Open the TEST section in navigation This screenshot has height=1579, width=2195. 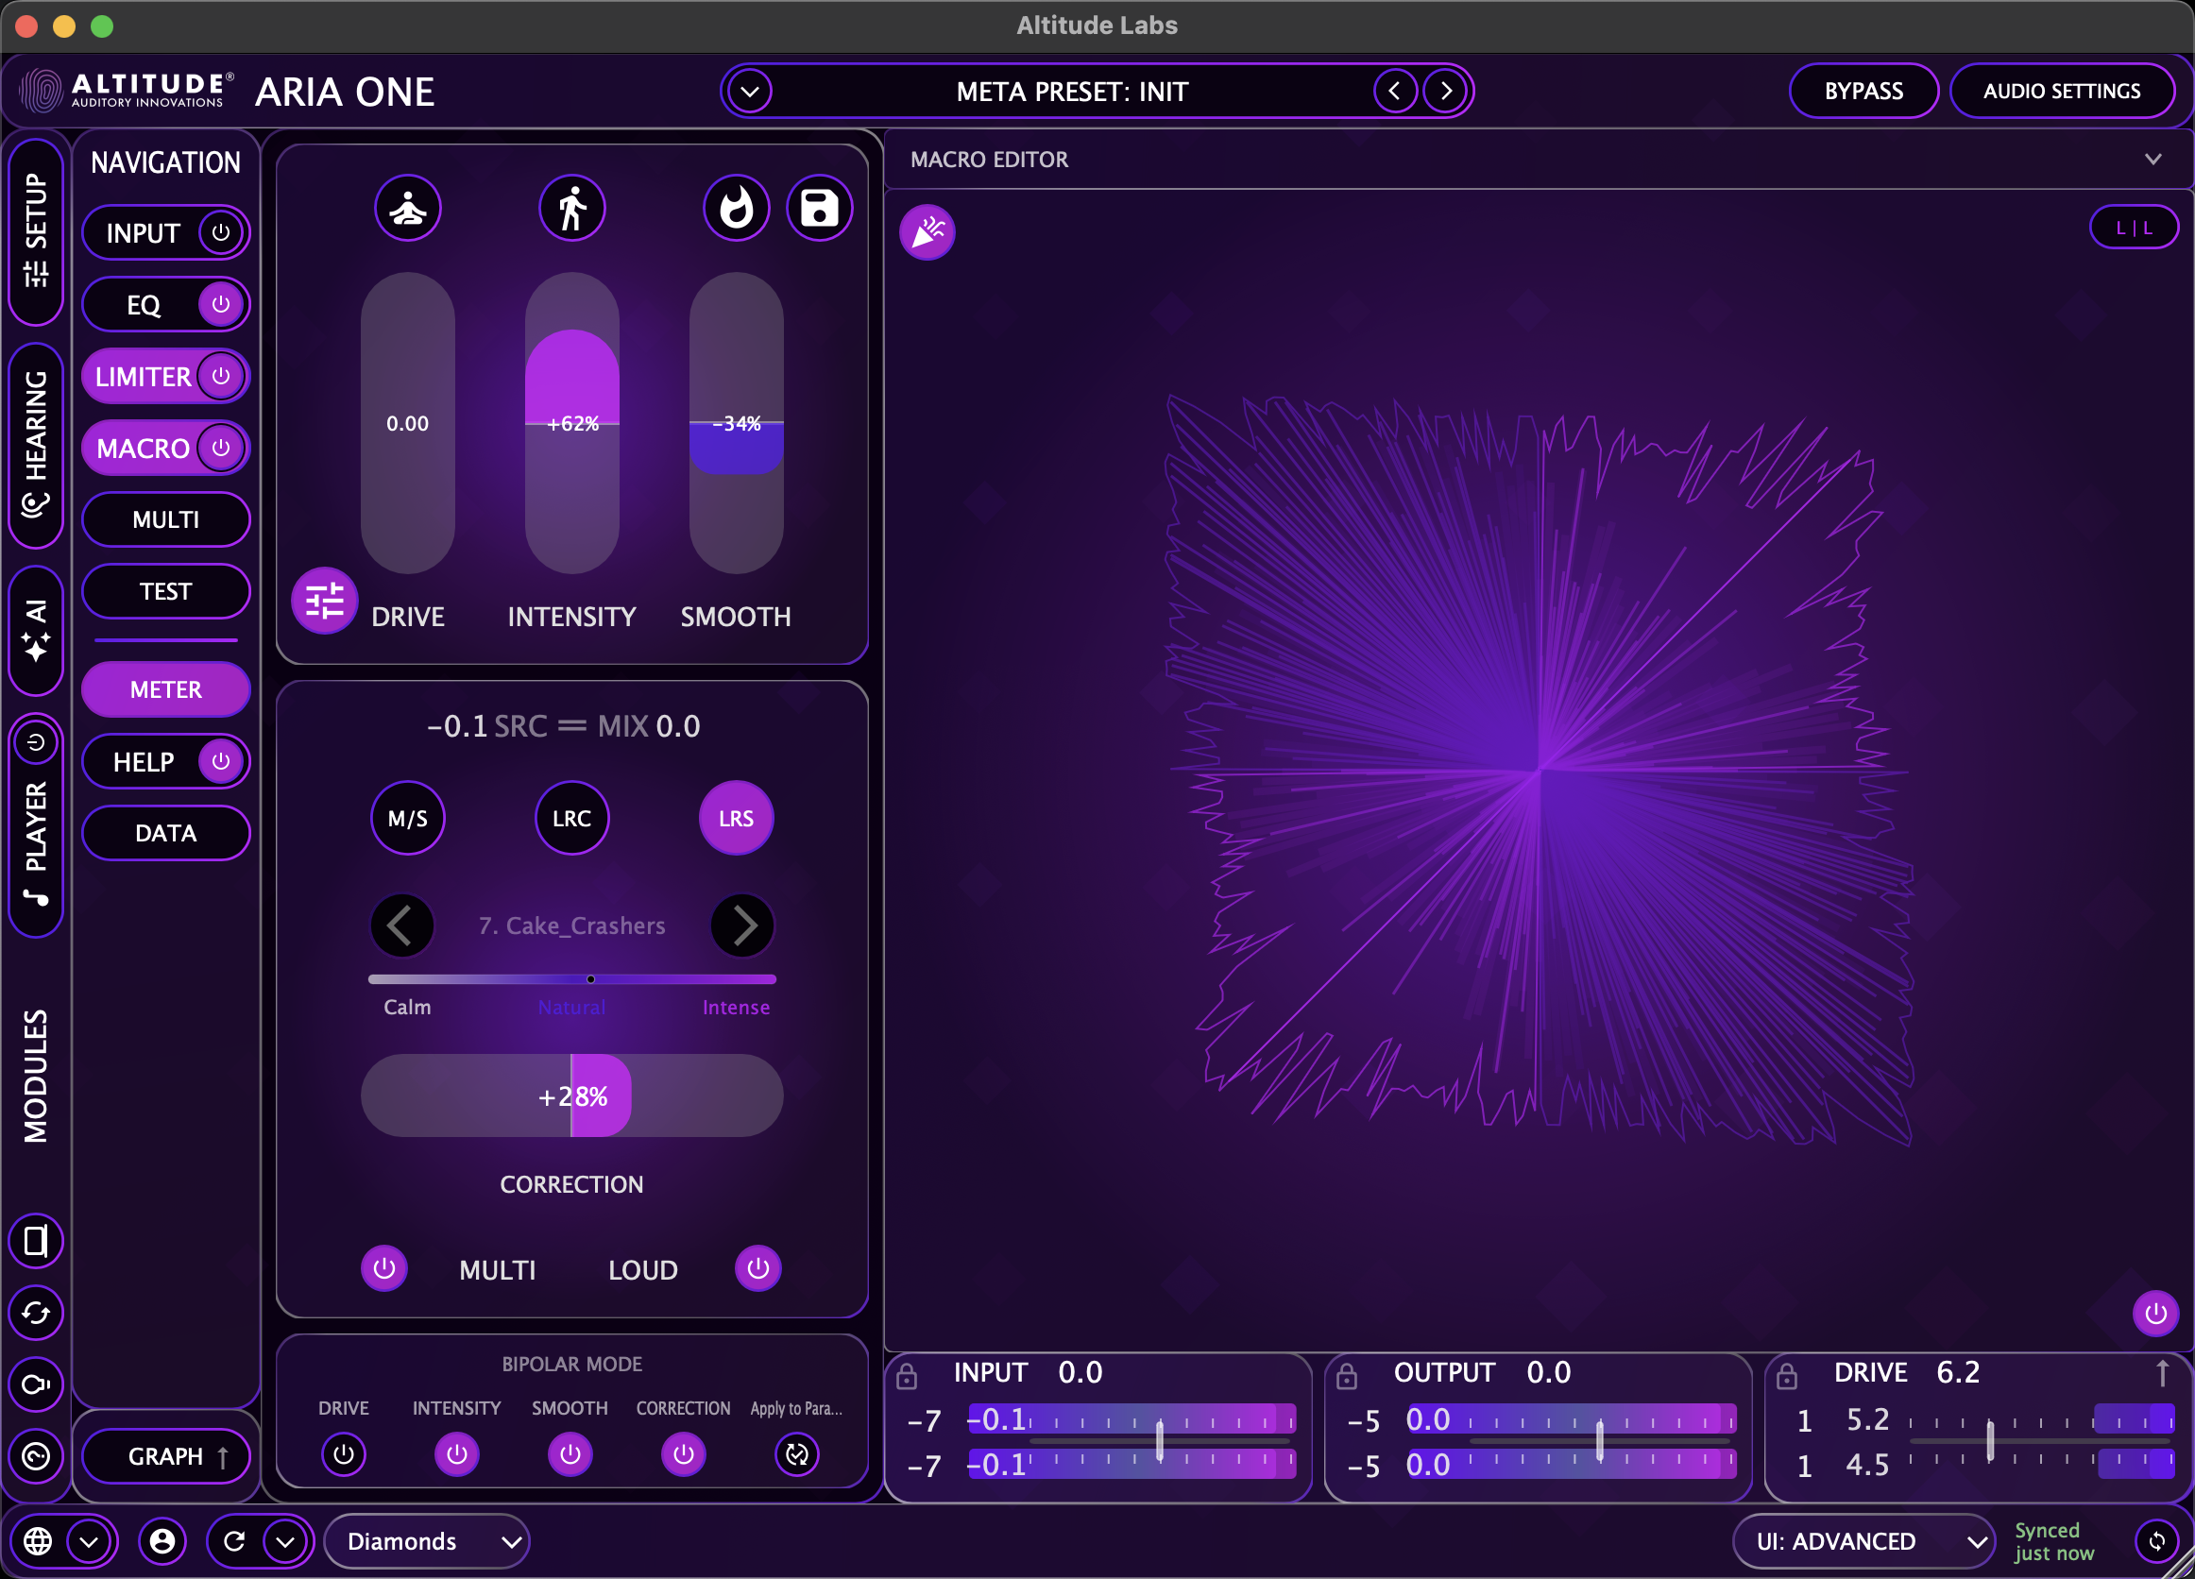[x=165, y=591]
